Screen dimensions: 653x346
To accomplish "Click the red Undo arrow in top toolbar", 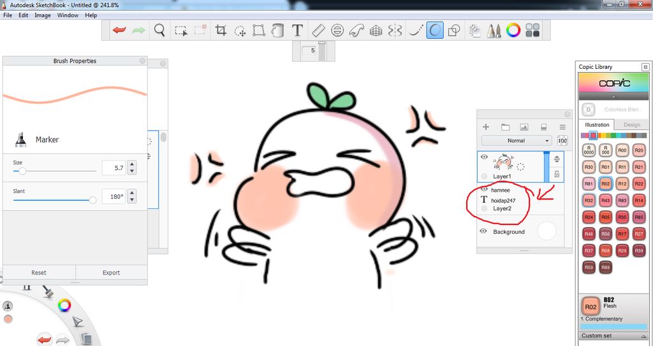I will tap(119, 30).
